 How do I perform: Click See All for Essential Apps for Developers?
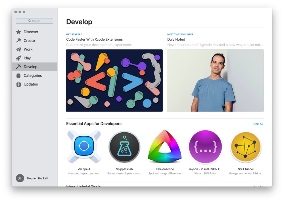(x=258, y=124)
